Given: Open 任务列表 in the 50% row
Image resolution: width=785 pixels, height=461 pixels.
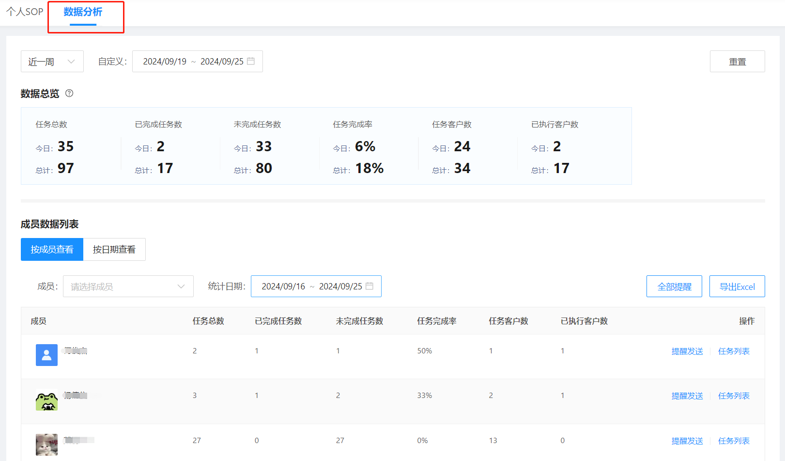Looking at the screenshot, I should [734, 351].
